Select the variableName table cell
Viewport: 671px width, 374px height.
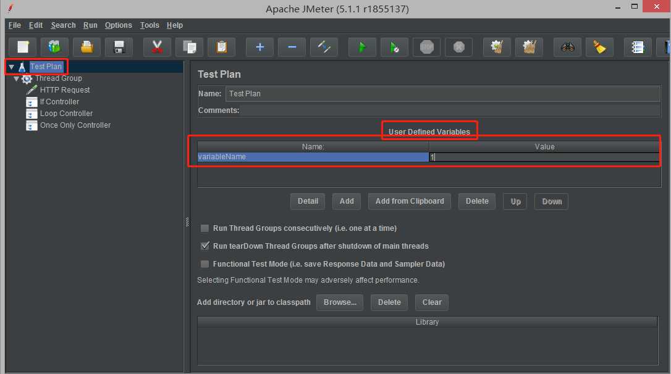(313, 157)
